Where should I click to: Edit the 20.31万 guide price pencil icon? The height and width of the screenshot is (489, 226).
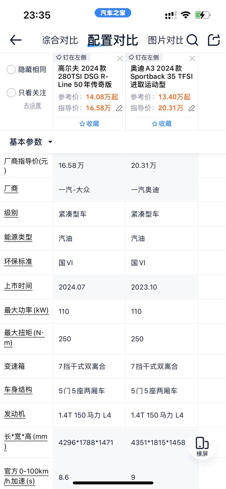click(192, 108)
